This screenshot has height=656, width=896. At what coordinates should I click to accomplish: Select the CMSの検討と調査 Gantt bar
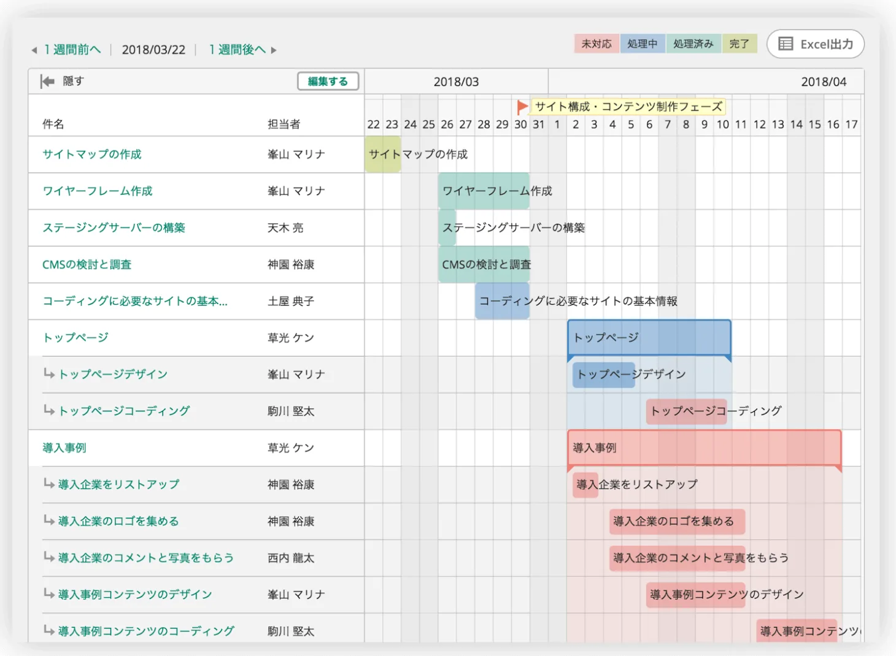coord(484,265)
